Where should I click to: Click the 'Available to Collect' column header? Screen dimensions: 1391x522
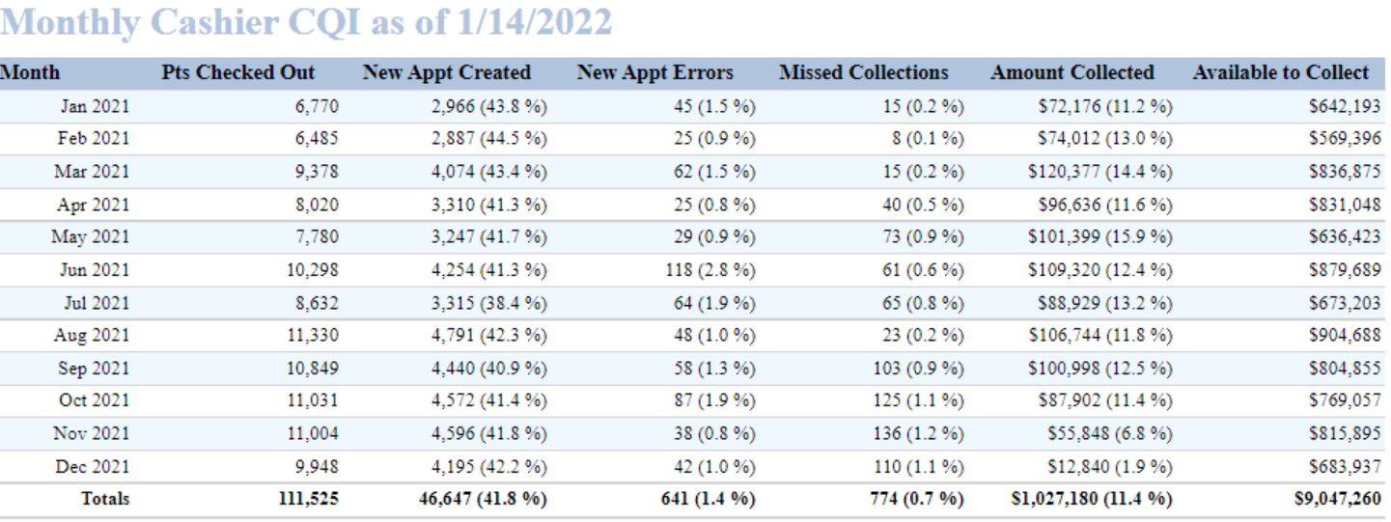coord(1281,72)
